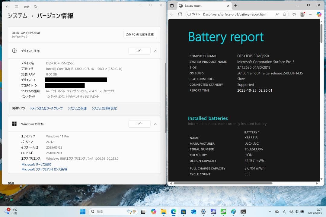The image size is (326, 217).
Task: Open File Explorer from the taskbar
Action: pos(163,212)
